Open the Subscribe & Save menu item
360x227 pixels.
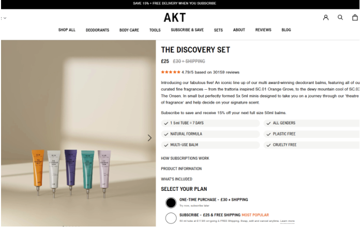[187, 30]
